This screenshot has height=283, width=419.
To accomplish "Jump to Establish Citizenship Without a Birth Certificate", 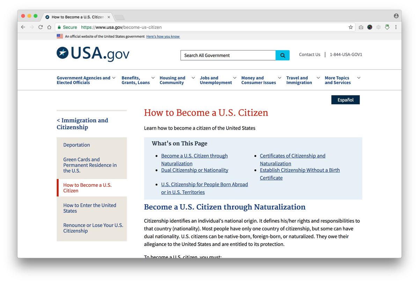I will coord(300,174).
